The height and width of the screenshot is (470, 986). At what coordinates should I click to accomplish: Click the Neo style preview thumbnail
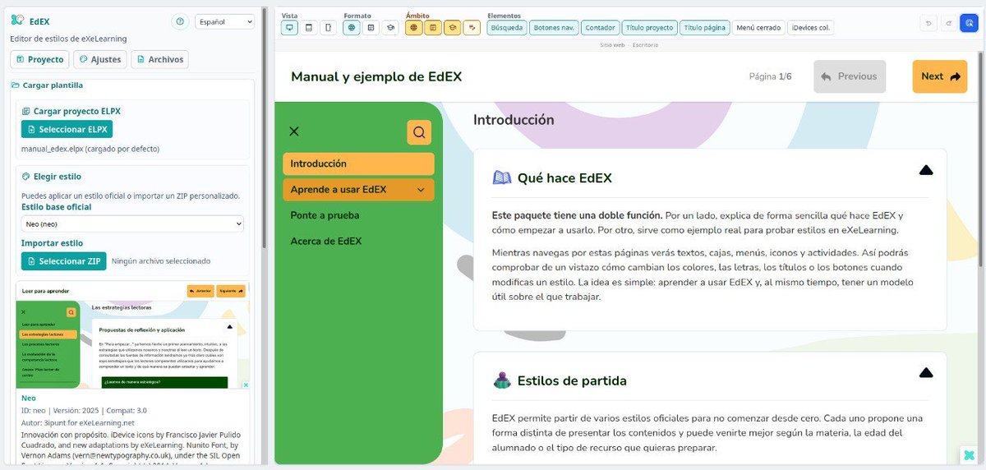coord(132,335)
